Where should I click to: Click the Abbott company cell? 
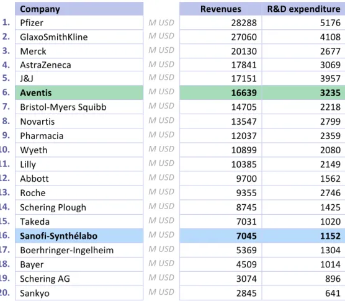tap(79, 179)
